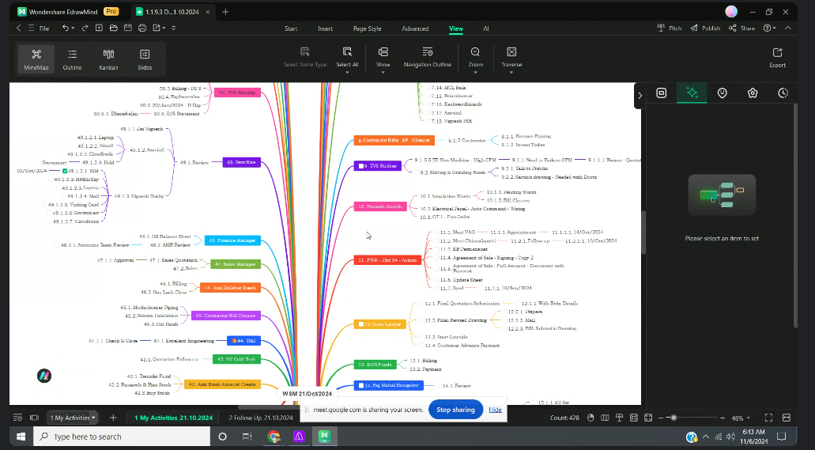Open Windows notification center icon
The image size is (815, 450).
(781, 437)
